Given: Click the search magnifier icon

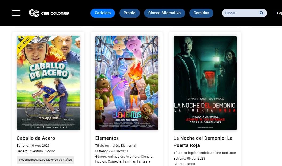Looking at the screenshot, I should point(261,13).
